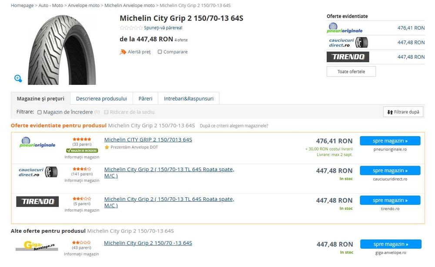
Task: Check the Ridicare de la sediu checkbox
Action: click(x=106, y=112)
